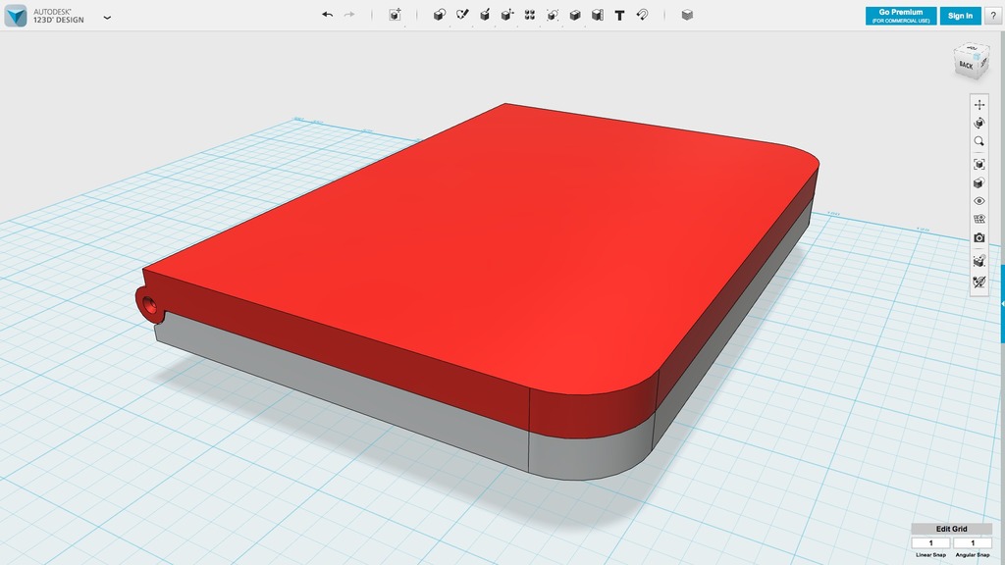The image size is (1005, 565).
Task: Click the Sign In button
Action: coord(959,15)
